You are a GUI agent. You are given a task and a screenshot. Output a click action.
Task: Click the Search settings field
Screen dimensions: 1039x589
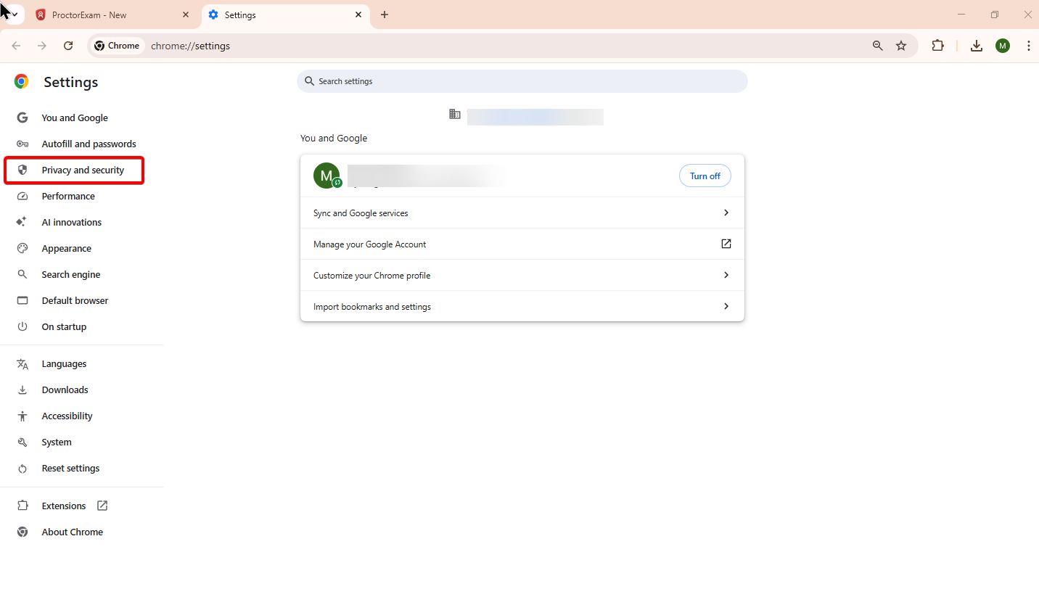(x=522, y=81)
